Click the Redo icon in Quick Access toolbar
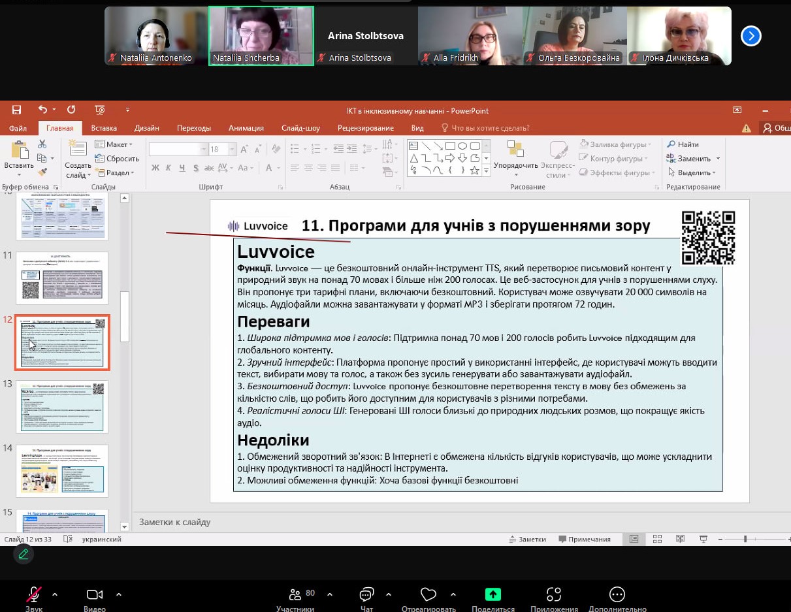 (x=71, y=110)
